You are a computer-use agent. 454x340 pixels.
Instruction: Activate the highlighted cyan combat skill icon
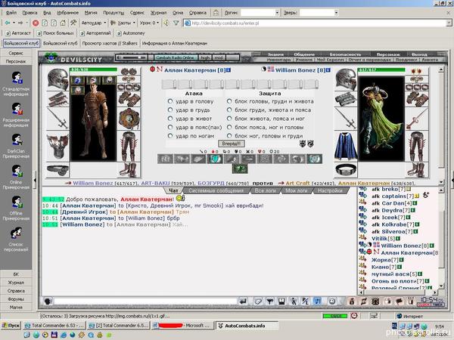tap(215, 159)
